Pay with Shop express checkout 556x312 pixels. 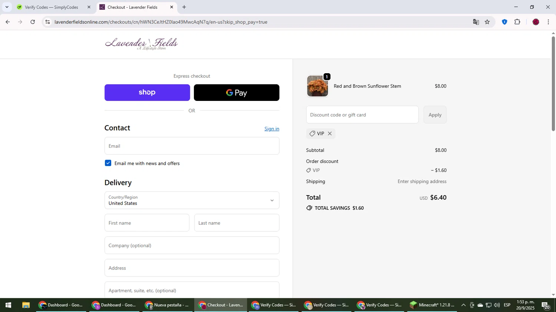coord(147,92)
